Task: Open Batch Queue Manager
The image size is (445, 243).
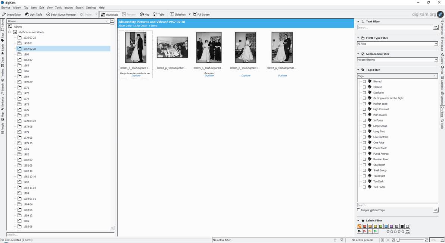Action: (61, 15)
